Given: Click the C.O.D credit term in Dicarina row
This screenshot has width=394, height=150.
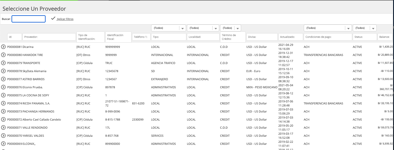Looking at the screenshot, I should pyautogui.click(x=224, y=47).
